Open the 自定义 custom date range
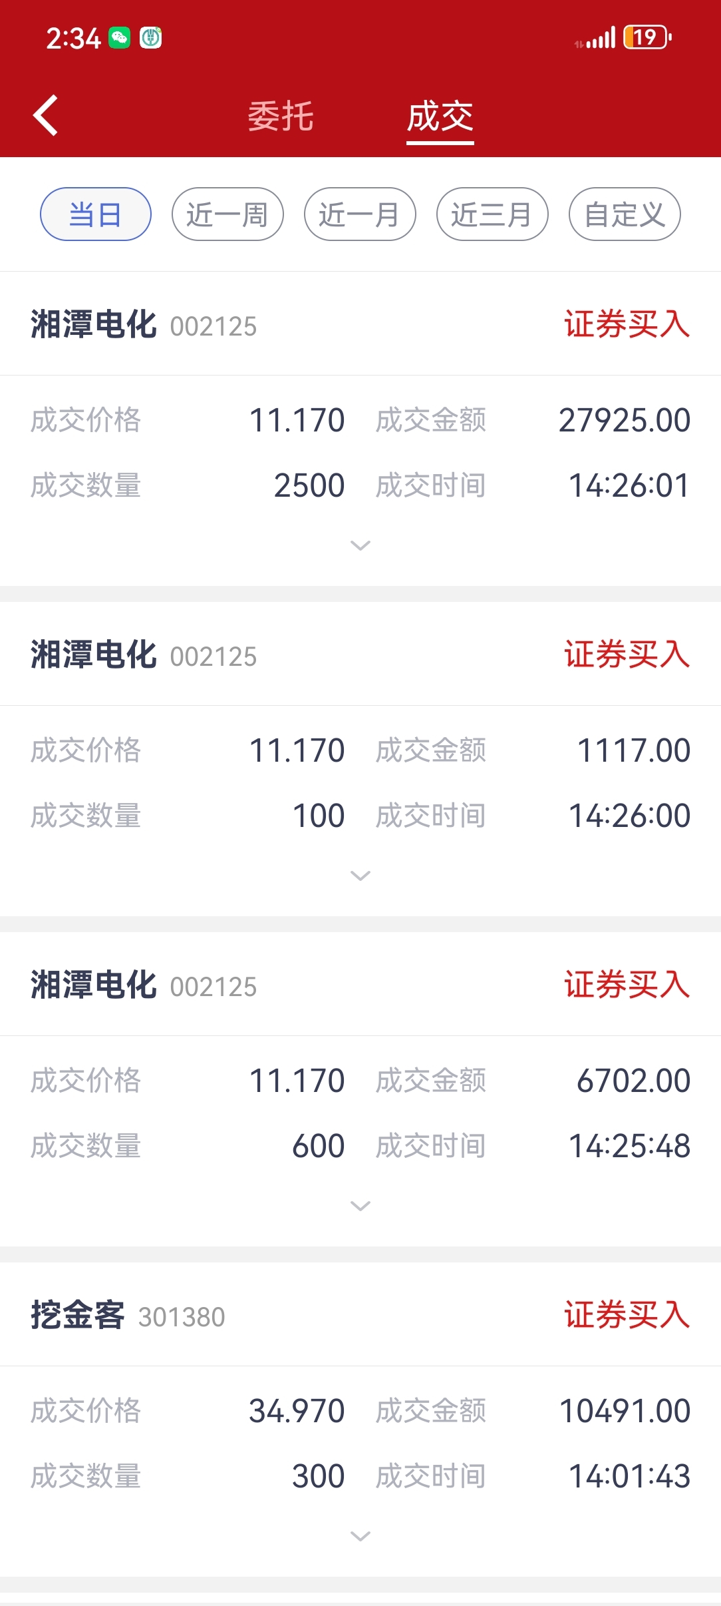721x1606 pixels. point(625,214)
